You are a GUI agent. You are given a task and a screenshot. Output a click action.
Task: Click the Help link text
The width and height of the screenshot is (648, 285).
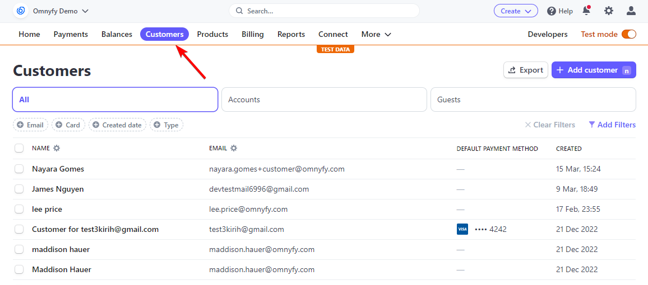point(566,11)
